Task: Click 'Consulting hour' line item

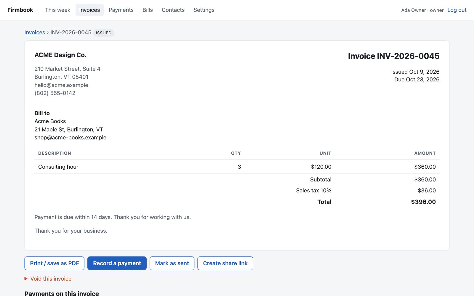Action: coord(58,167)
